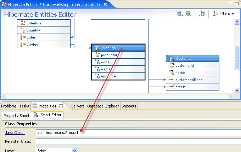Click the customeridBean relation icon
Screen dimensions: 241x152
pyautogui.click(x=172, y=80)
